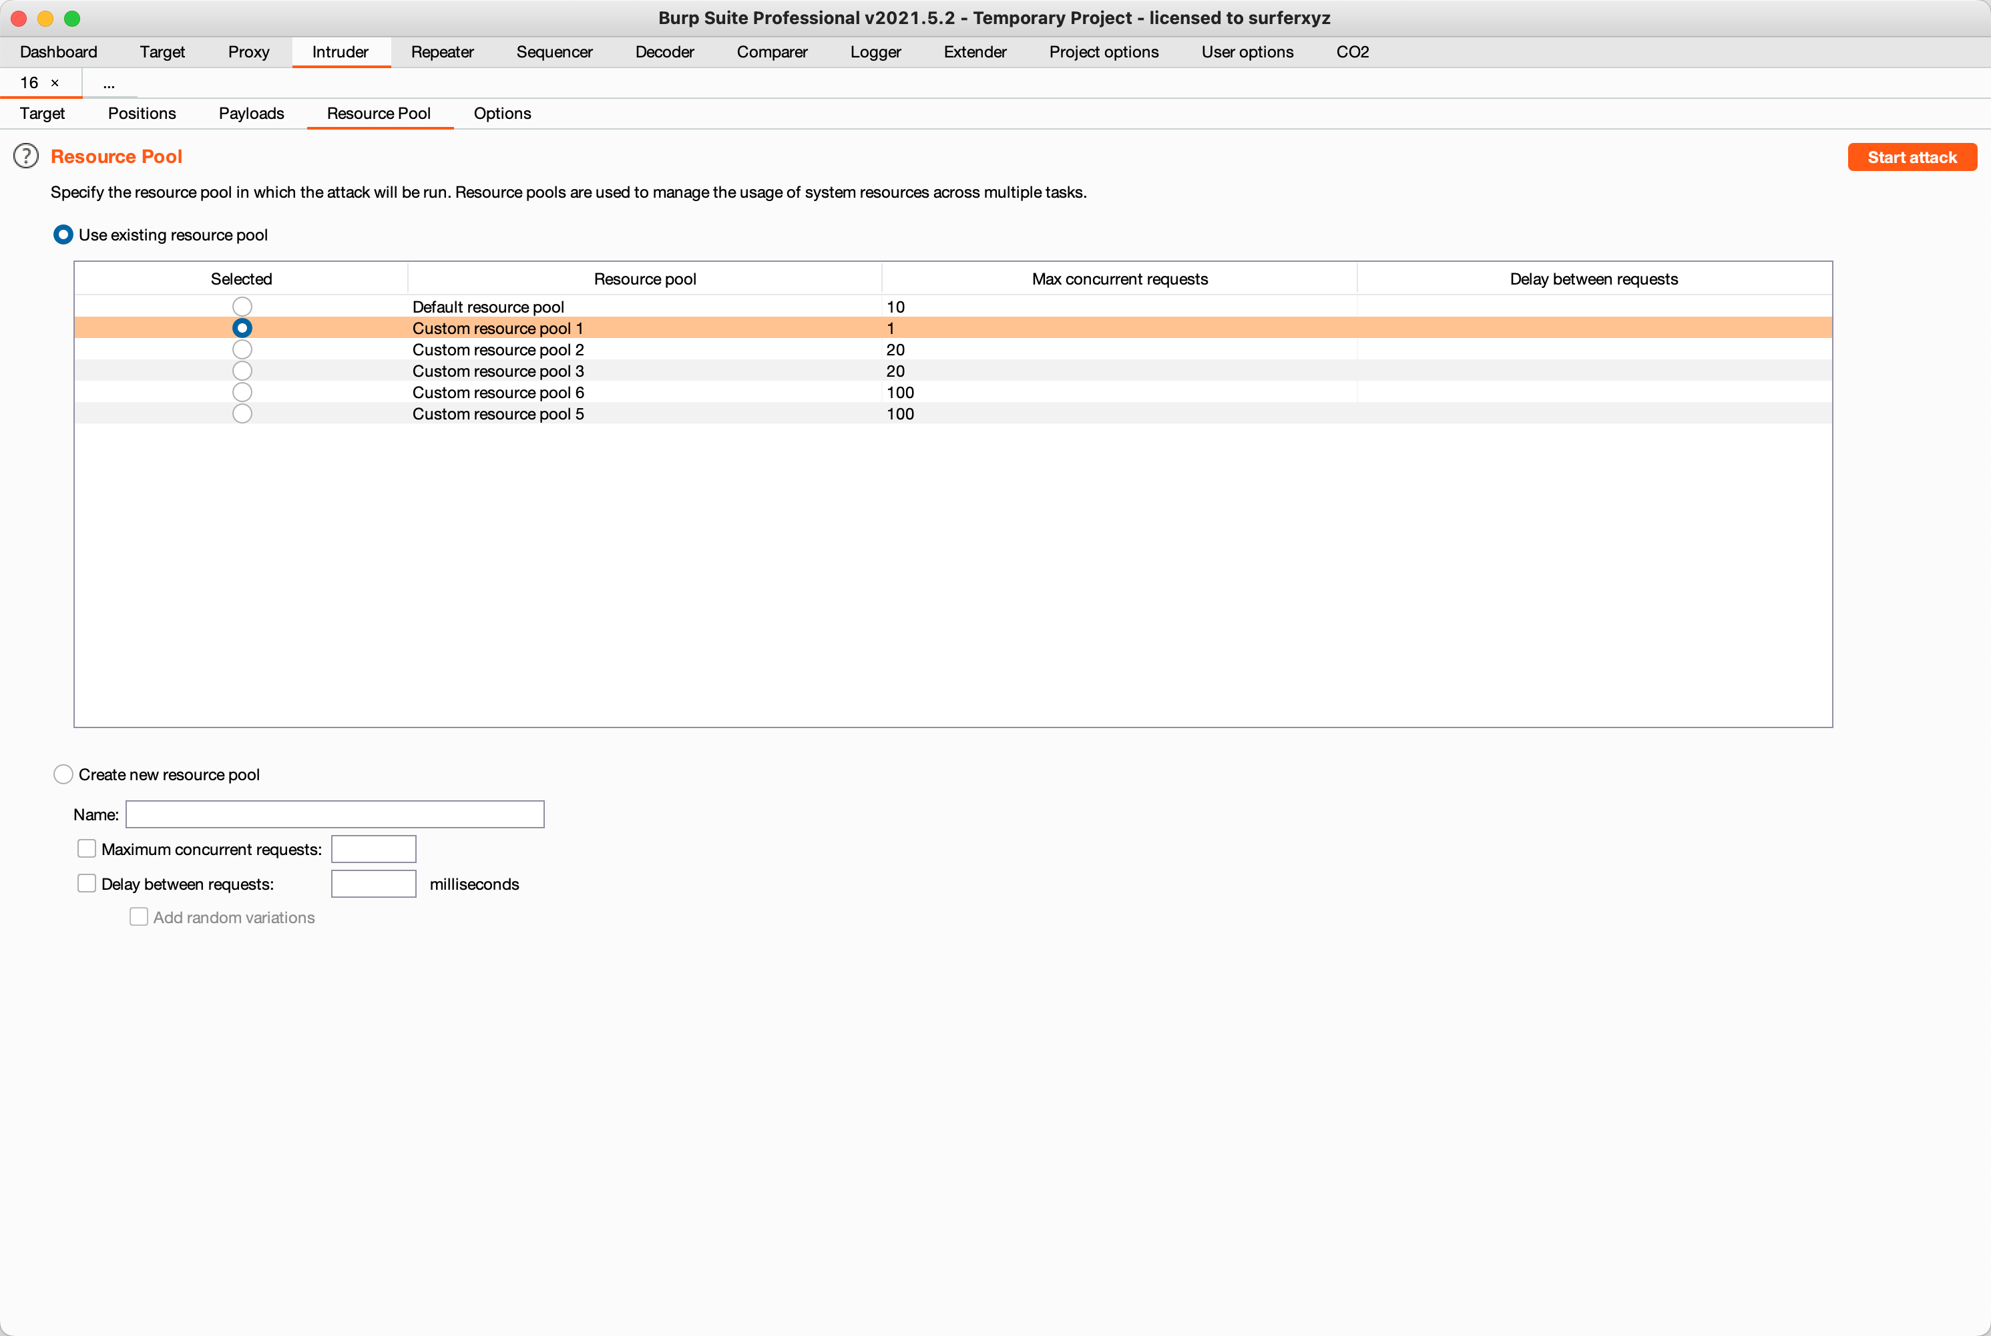Select Custom resource pool 2 radio button
The height and width of the screenshot is (1336, 1991).
tap(242, 349)
